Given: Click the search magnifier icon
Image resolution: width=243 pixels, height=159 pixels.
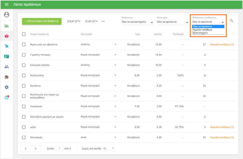Looking at the screenshot, I should (231, 21).
